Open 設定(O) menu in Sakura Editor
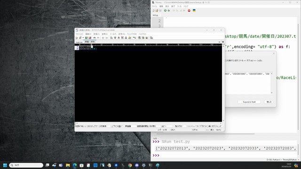301x169 pixels. pos(122,34)
